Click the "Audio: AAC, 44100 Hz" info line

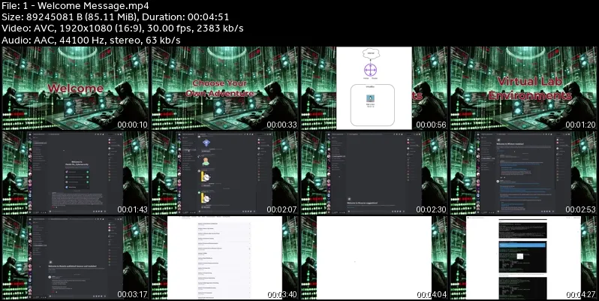91,40
